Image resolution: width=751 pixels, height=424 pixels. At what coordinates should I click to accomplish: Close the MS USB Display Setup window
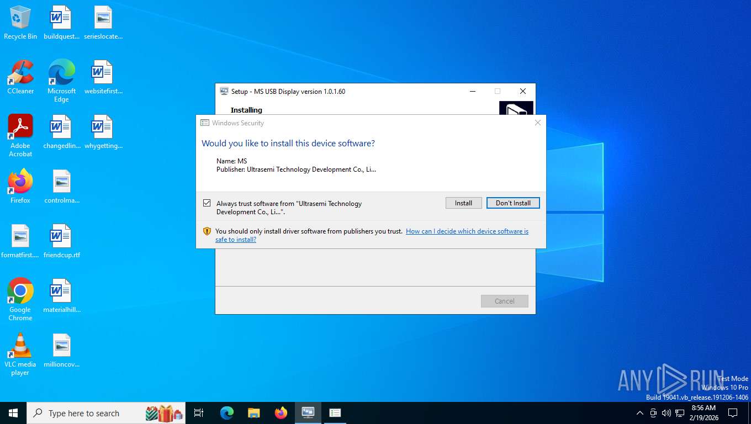click(523, 91)
